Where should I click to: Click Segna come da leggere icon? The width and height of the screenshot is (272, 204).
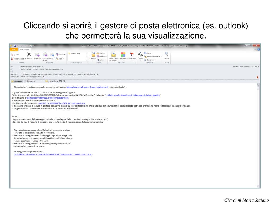point(113,57)
